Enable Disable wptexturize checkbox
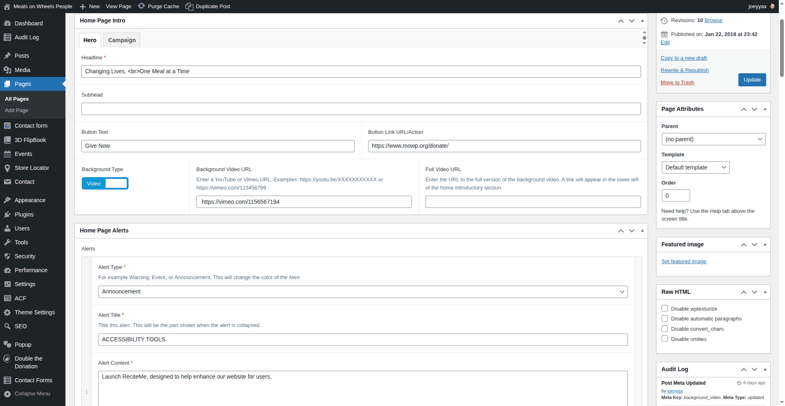 664,308
